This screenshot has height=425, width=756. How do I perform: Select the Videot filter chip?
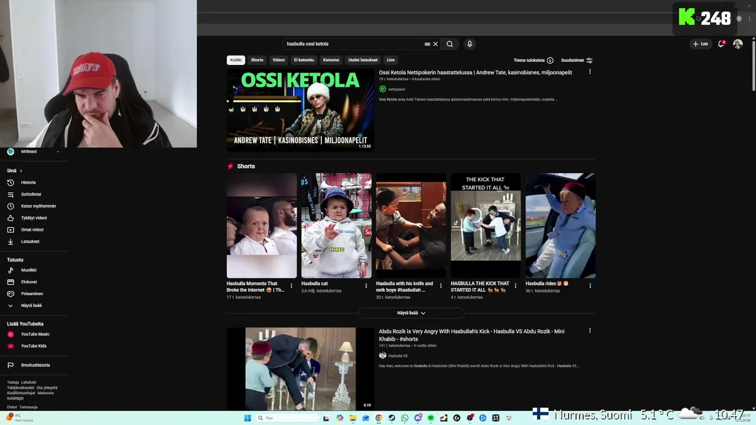coord(279,60)
